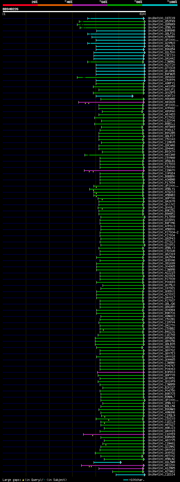Click the UniRef100_P04747 label
The height and width of the screenshot is (482, 180).
click(161, 366)
